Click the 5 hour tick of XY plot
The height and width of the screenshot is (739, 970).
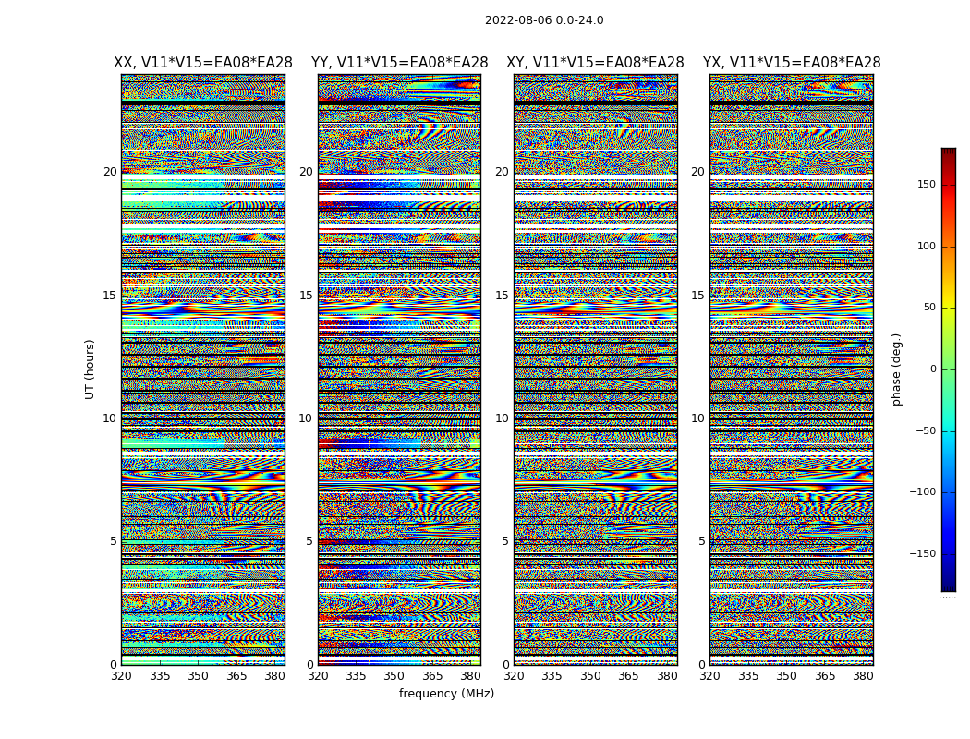tap(505, 541)
